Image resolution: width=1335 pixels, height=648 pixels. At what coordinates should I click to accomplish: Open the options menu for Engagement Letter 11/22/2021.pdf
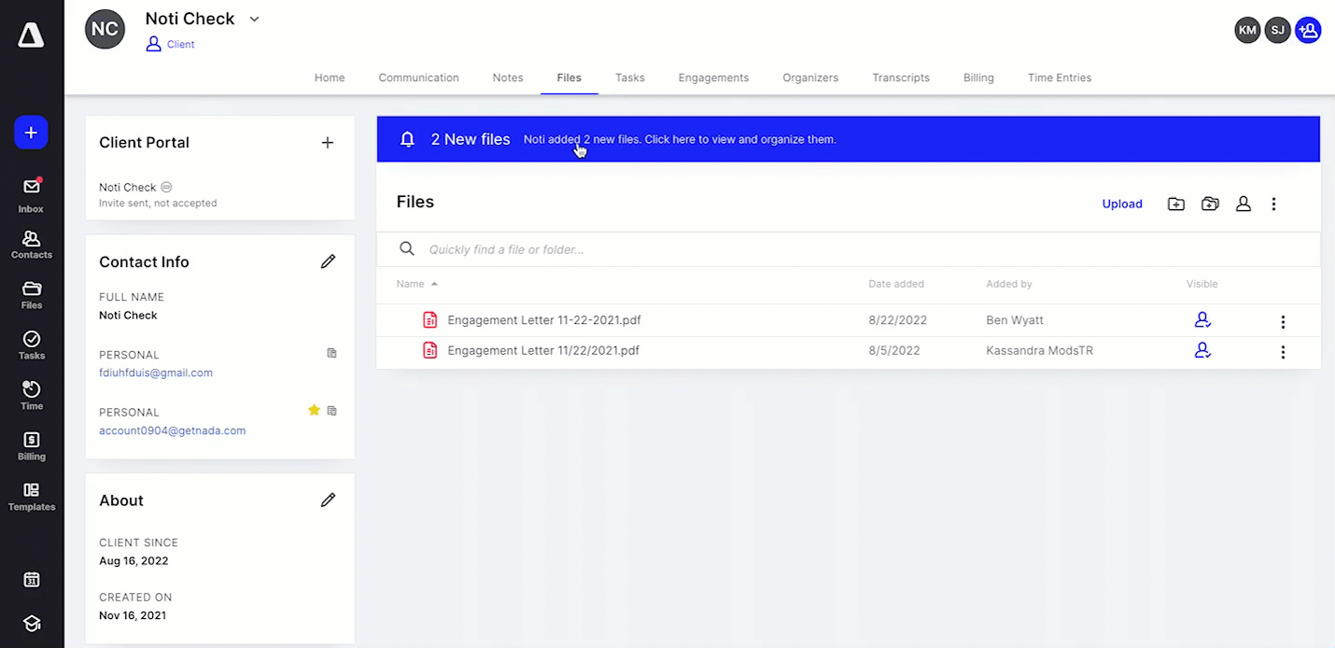1283,352
